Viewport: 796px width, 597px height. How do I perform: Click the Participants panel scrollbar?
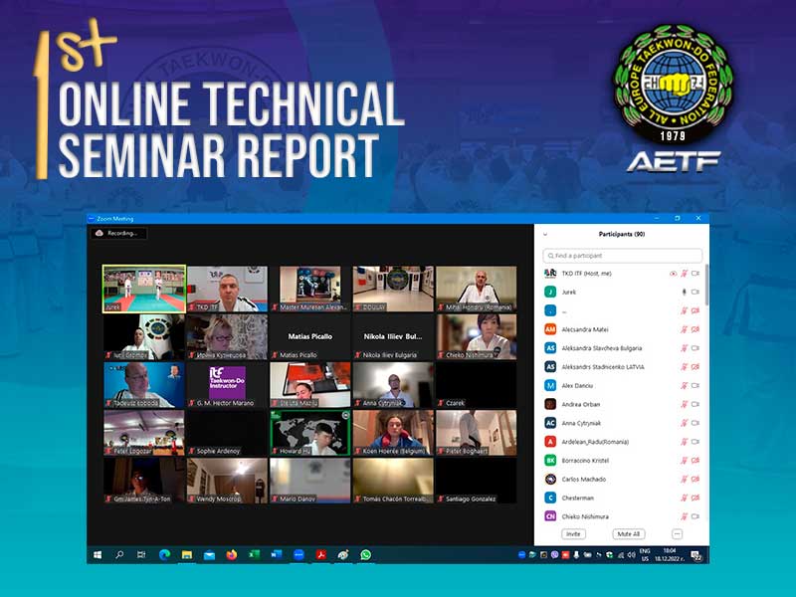(x=706, y=285)
